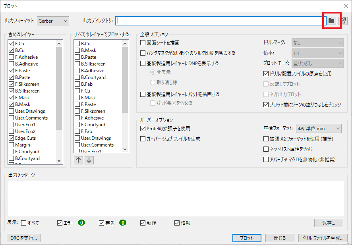Uncheck B.Cu in included layers

coord(11,50)
